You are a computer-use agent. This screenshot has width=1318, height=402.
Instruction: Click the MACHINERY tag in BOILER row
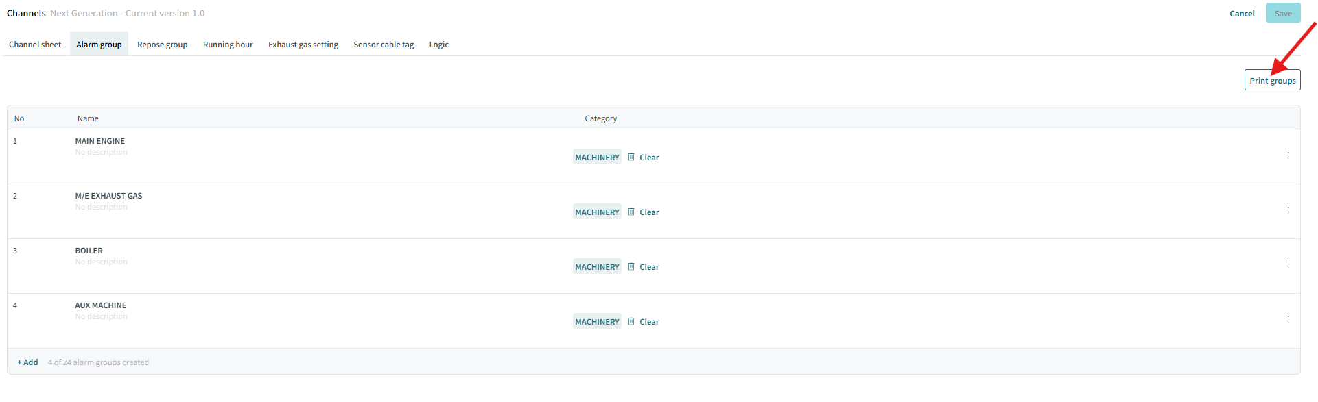[597, 266]
